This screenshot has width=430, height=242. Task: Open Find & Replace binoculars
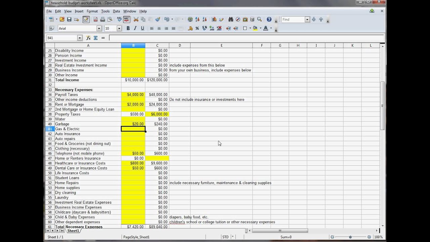tap(231, 19)
